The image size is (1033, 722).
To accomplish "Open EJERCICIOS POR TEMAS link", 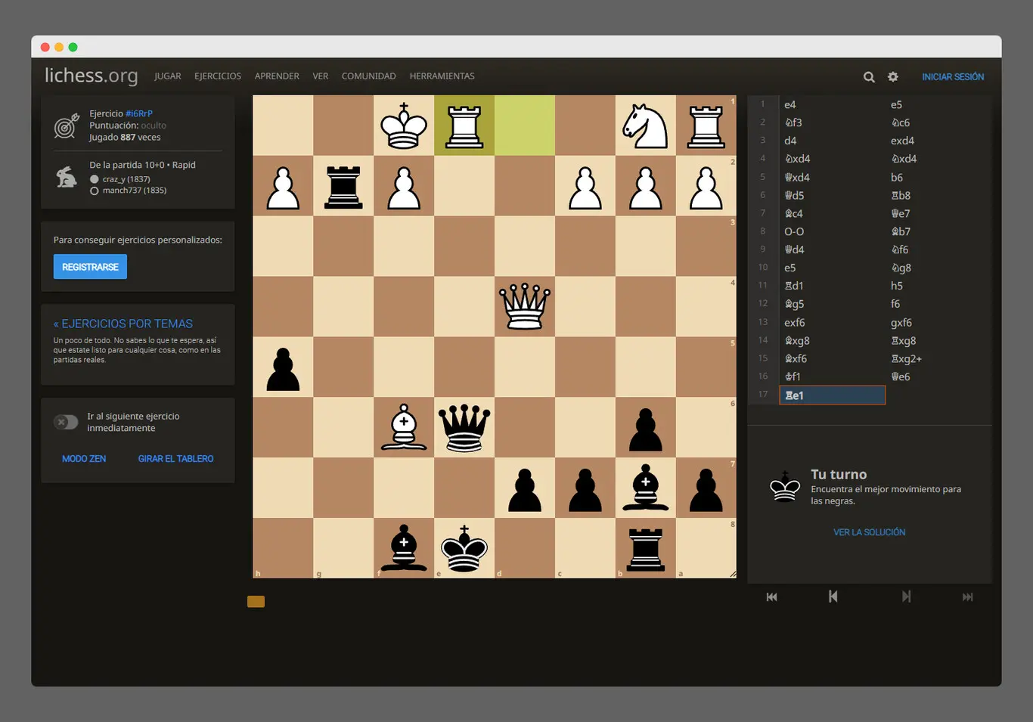I will click(x=123, y=324).
